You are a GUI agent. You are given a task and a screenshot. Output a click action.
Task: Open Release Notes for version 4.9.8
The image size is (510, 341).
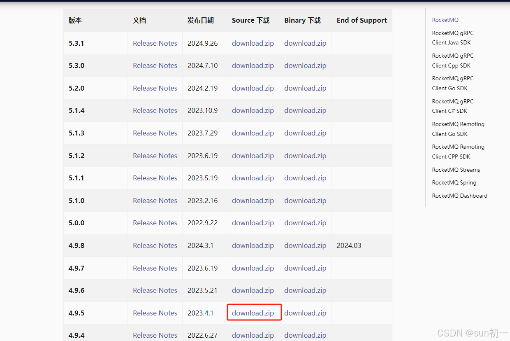(155, 245)
